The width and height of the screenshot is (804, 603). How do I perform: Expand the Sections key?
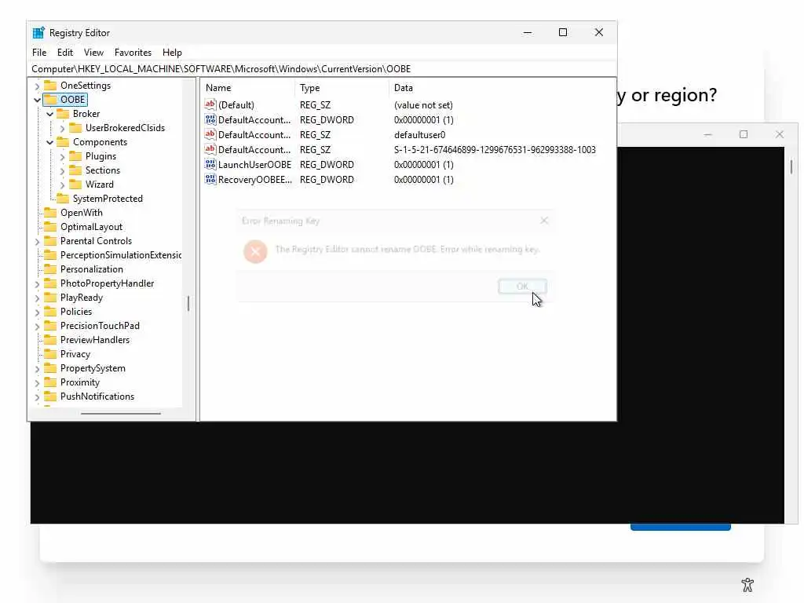[62, 170]
